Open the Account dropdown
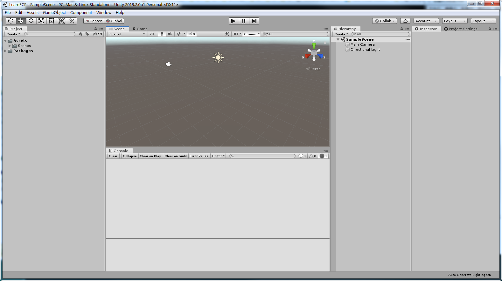Image resolution: width=502 pixels, height=281 pixels. 426,21
